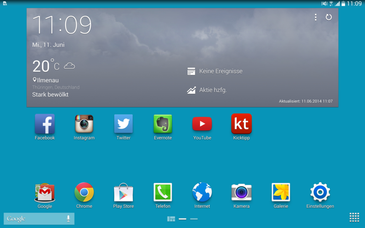
Task: Tap the calendar icon in widget
Action: click(191, 71)
